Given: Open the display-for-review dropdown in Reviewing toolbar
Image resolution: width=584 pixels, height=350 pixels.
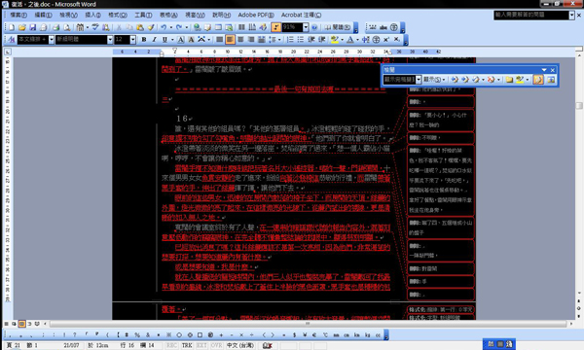Looking at the screenshot, I should click(x=419, y=80).
